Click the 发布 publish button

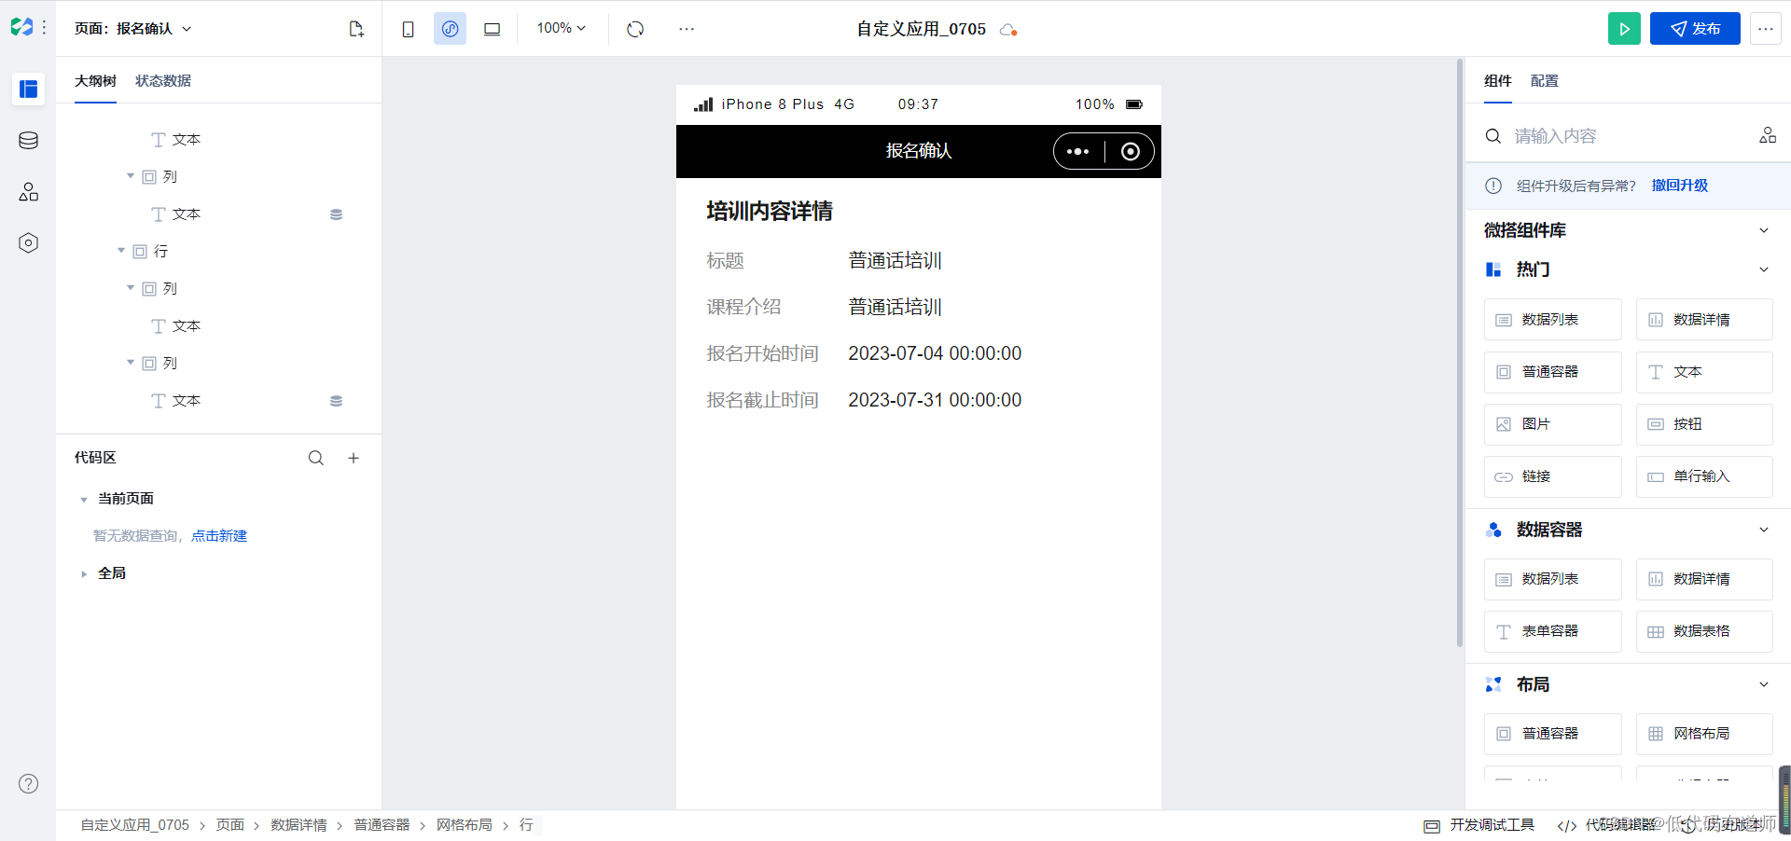1695,29
